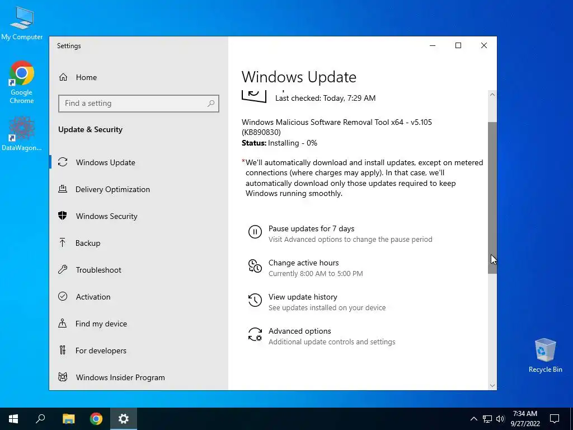573x430 pixels.
Task: Open Windows Security page
Action: pos(139,216)
